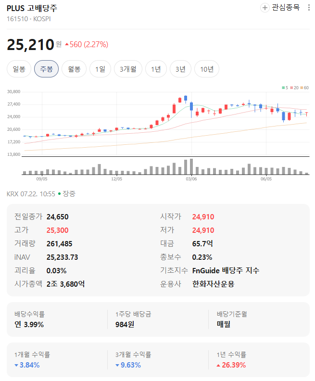Viewport: 315px width, 381px height.
Task: Click the 12/05 date label on chart
Action: pos(116,179)
